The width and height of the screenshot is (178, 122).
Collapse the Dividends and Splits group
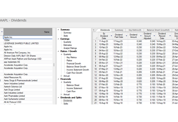[58, 98]
